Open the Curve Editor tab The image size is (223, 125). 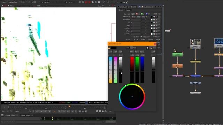pyautogui.click(x=10, y=115)
